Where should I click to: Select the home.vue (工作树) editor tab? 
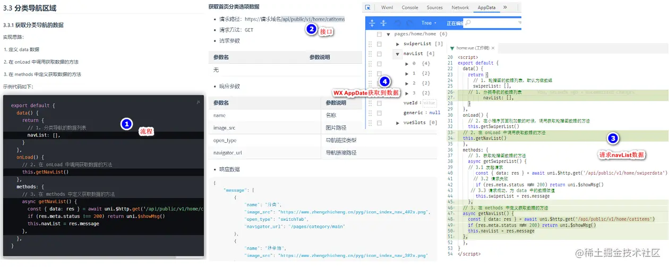[x=473, y=48]
